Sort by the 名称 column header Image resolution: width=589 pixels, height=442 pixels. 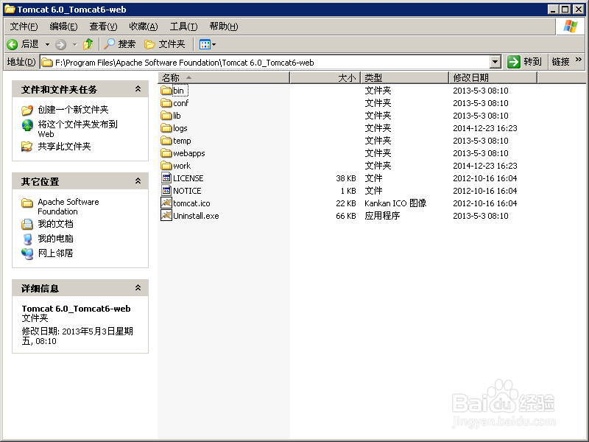click(224, 77)
